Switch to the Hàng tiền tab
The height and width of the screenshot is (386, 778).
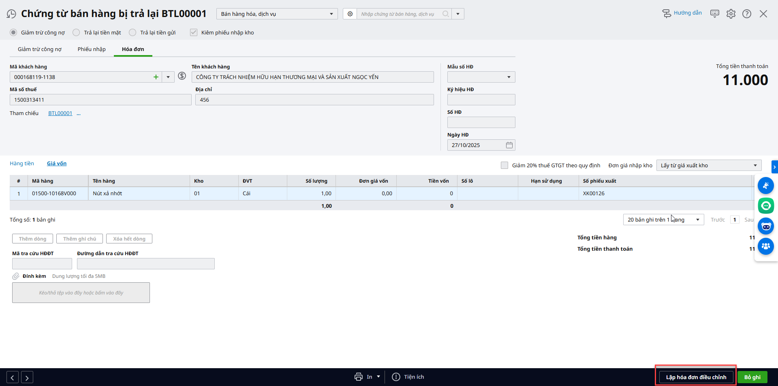pos(22,164)
